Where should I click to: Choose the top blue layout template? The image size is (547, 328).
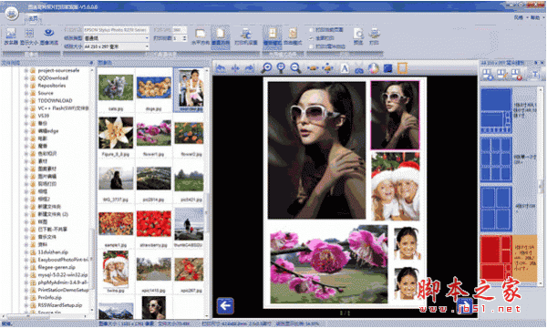[496, 110]
